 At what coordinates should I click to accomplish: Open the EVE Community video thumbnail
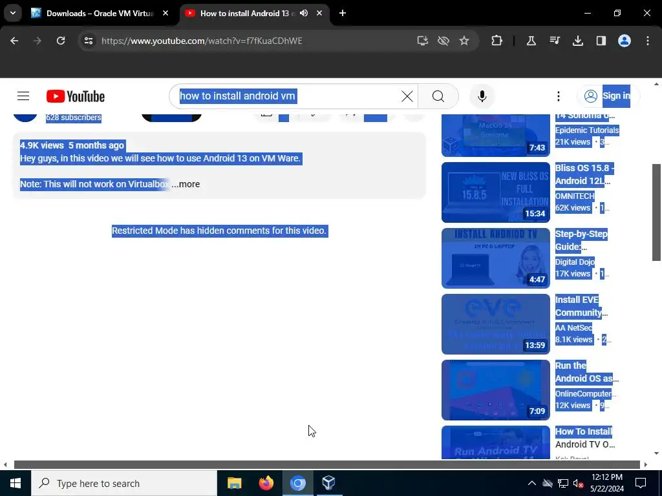click(496, 324)
